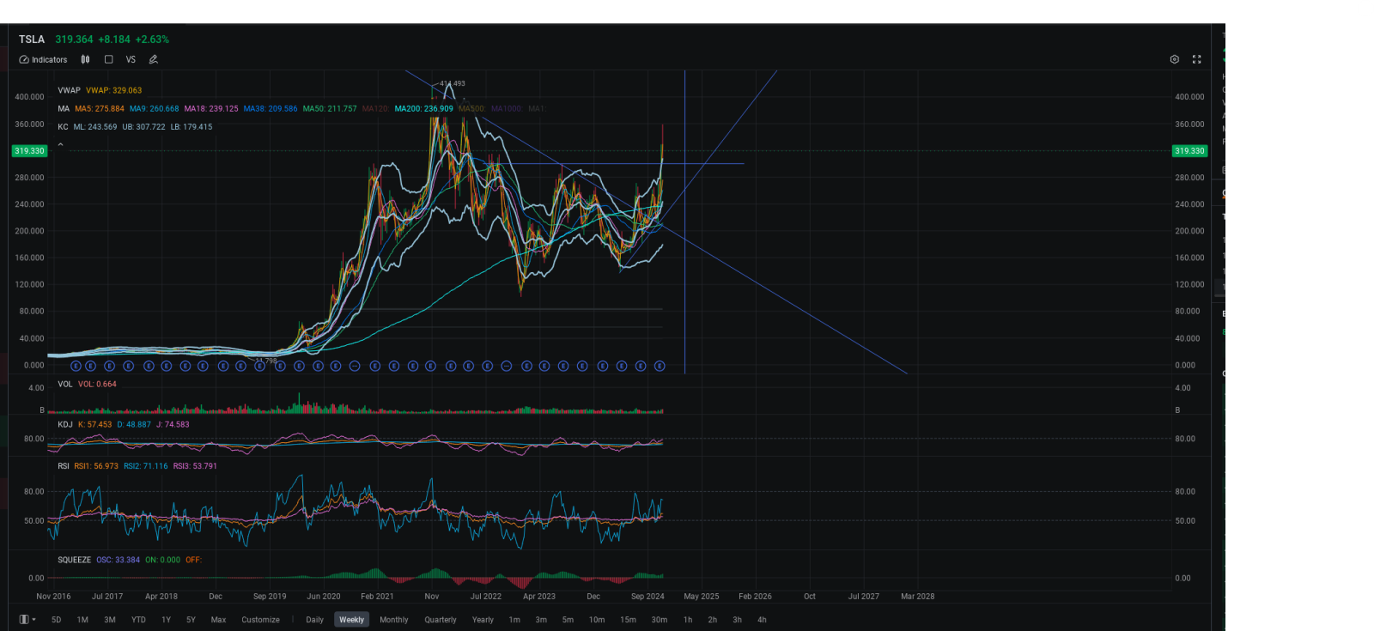Collapse the indicator legend chevron
The width and height of the screenshot is (1374, 631).
60,144
